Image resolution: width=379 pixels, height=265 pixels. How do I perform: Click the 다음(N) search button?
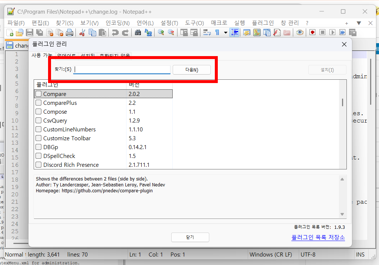192,70
